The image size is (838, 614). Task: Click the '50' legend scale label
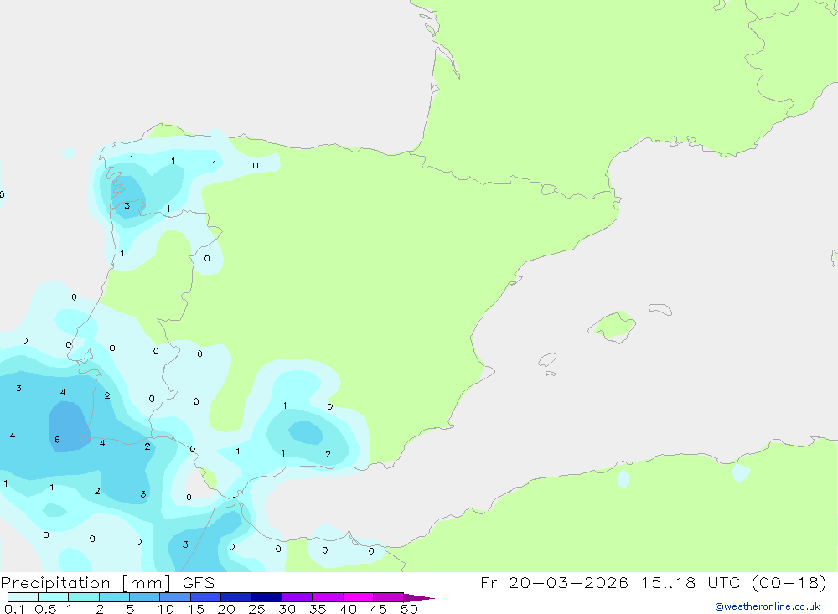[x=410, y=609]
